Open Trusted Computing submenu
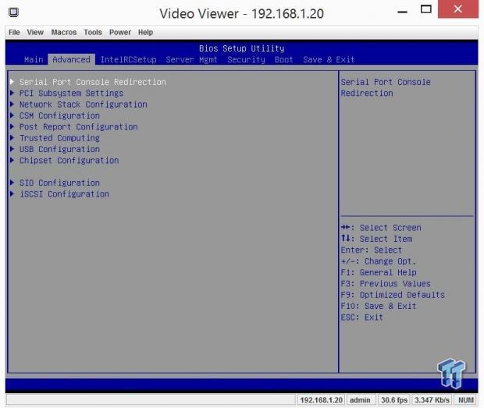This screenshot has height=408, width=484. pos(59,138)
